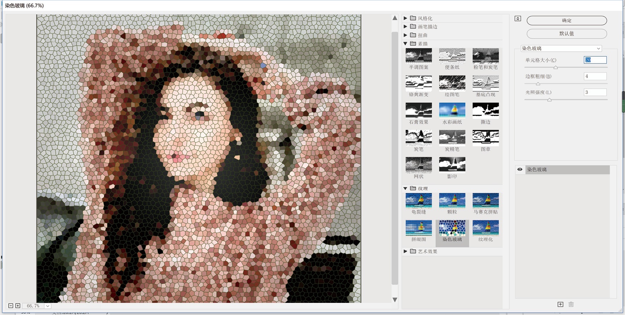
Task: Click the 光照强度 slider handle
Action: click(550, 100)
